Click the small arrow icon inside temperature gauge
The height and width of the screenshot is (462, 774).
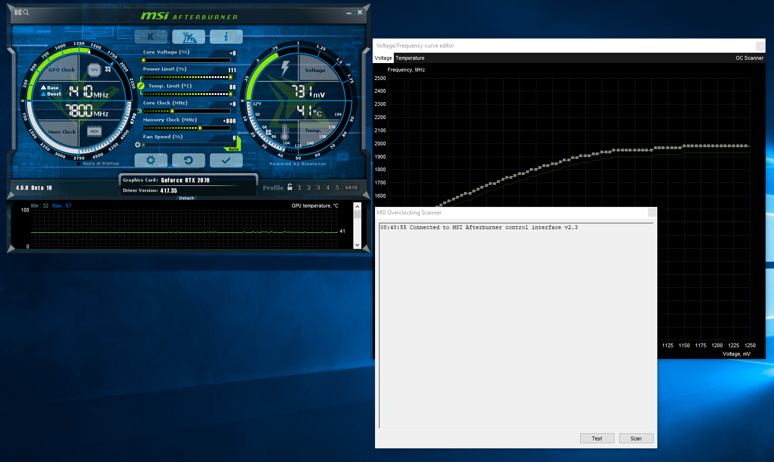(x=269, y=132)
